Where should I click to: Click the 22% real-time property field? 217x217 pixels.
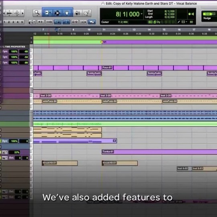pos(14,152)
